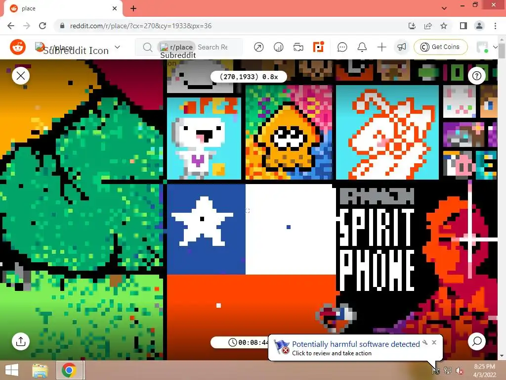Click the muted volume tray icon

459,371
